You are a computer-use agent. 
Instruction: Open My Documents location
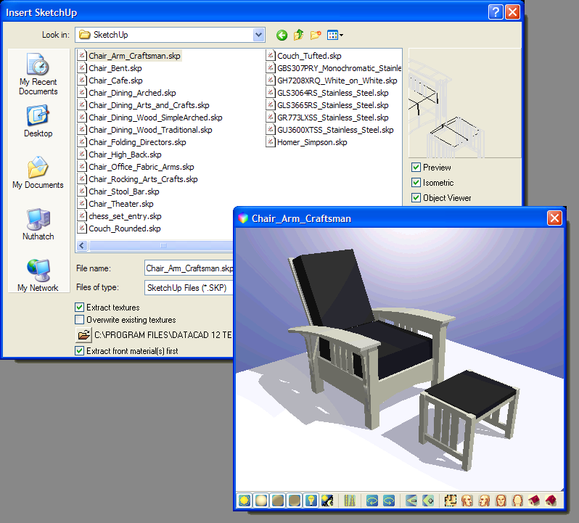pos(38,173)
